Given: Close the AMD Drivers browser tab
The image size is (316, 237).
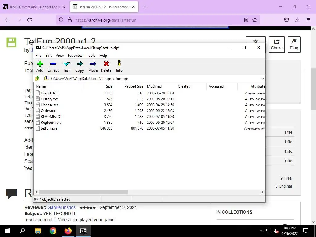Looking at the screenshot, I should [x=64, y=7].
